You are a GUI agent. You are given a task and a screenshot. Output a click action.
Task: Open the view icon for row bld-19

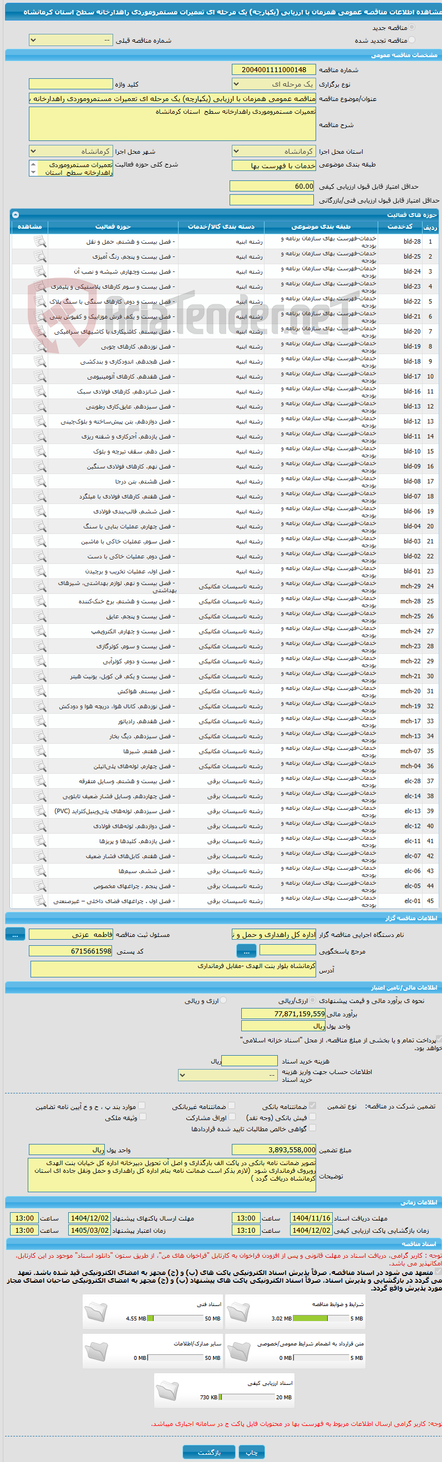40,346
